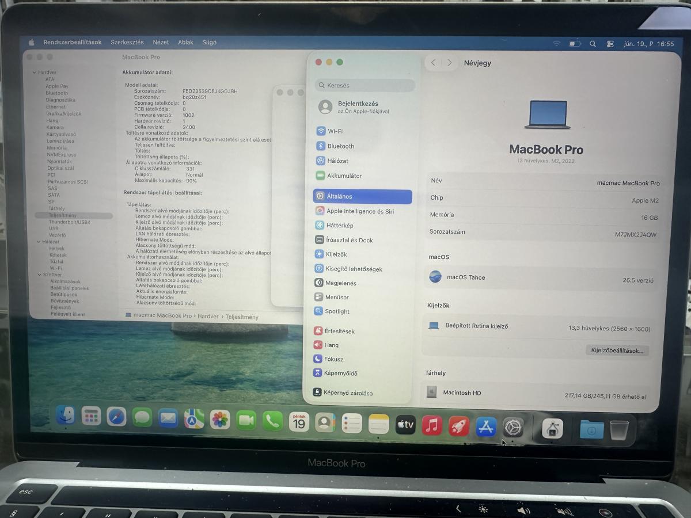Screen dimensions: 691x518
Task: Open the Súgó menu
Action: click(x=209, y=43)
